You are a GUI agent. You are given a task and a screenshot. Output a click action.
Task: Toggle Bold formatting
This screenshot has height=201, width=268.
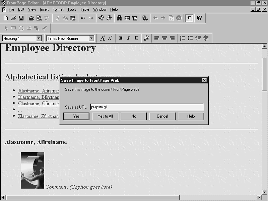121,38
